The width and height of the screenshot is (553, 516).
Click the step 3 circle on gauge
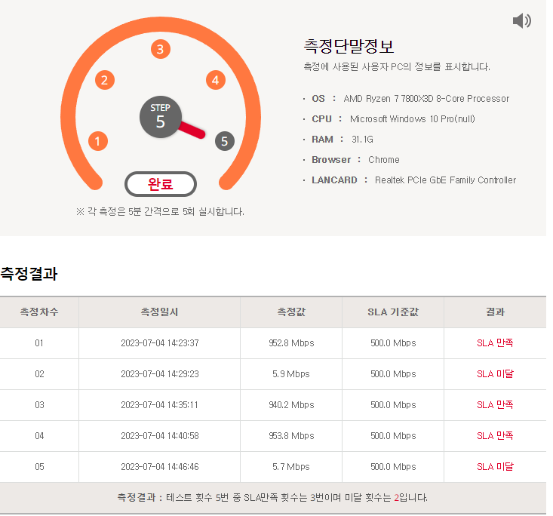[x=161, y=49]
